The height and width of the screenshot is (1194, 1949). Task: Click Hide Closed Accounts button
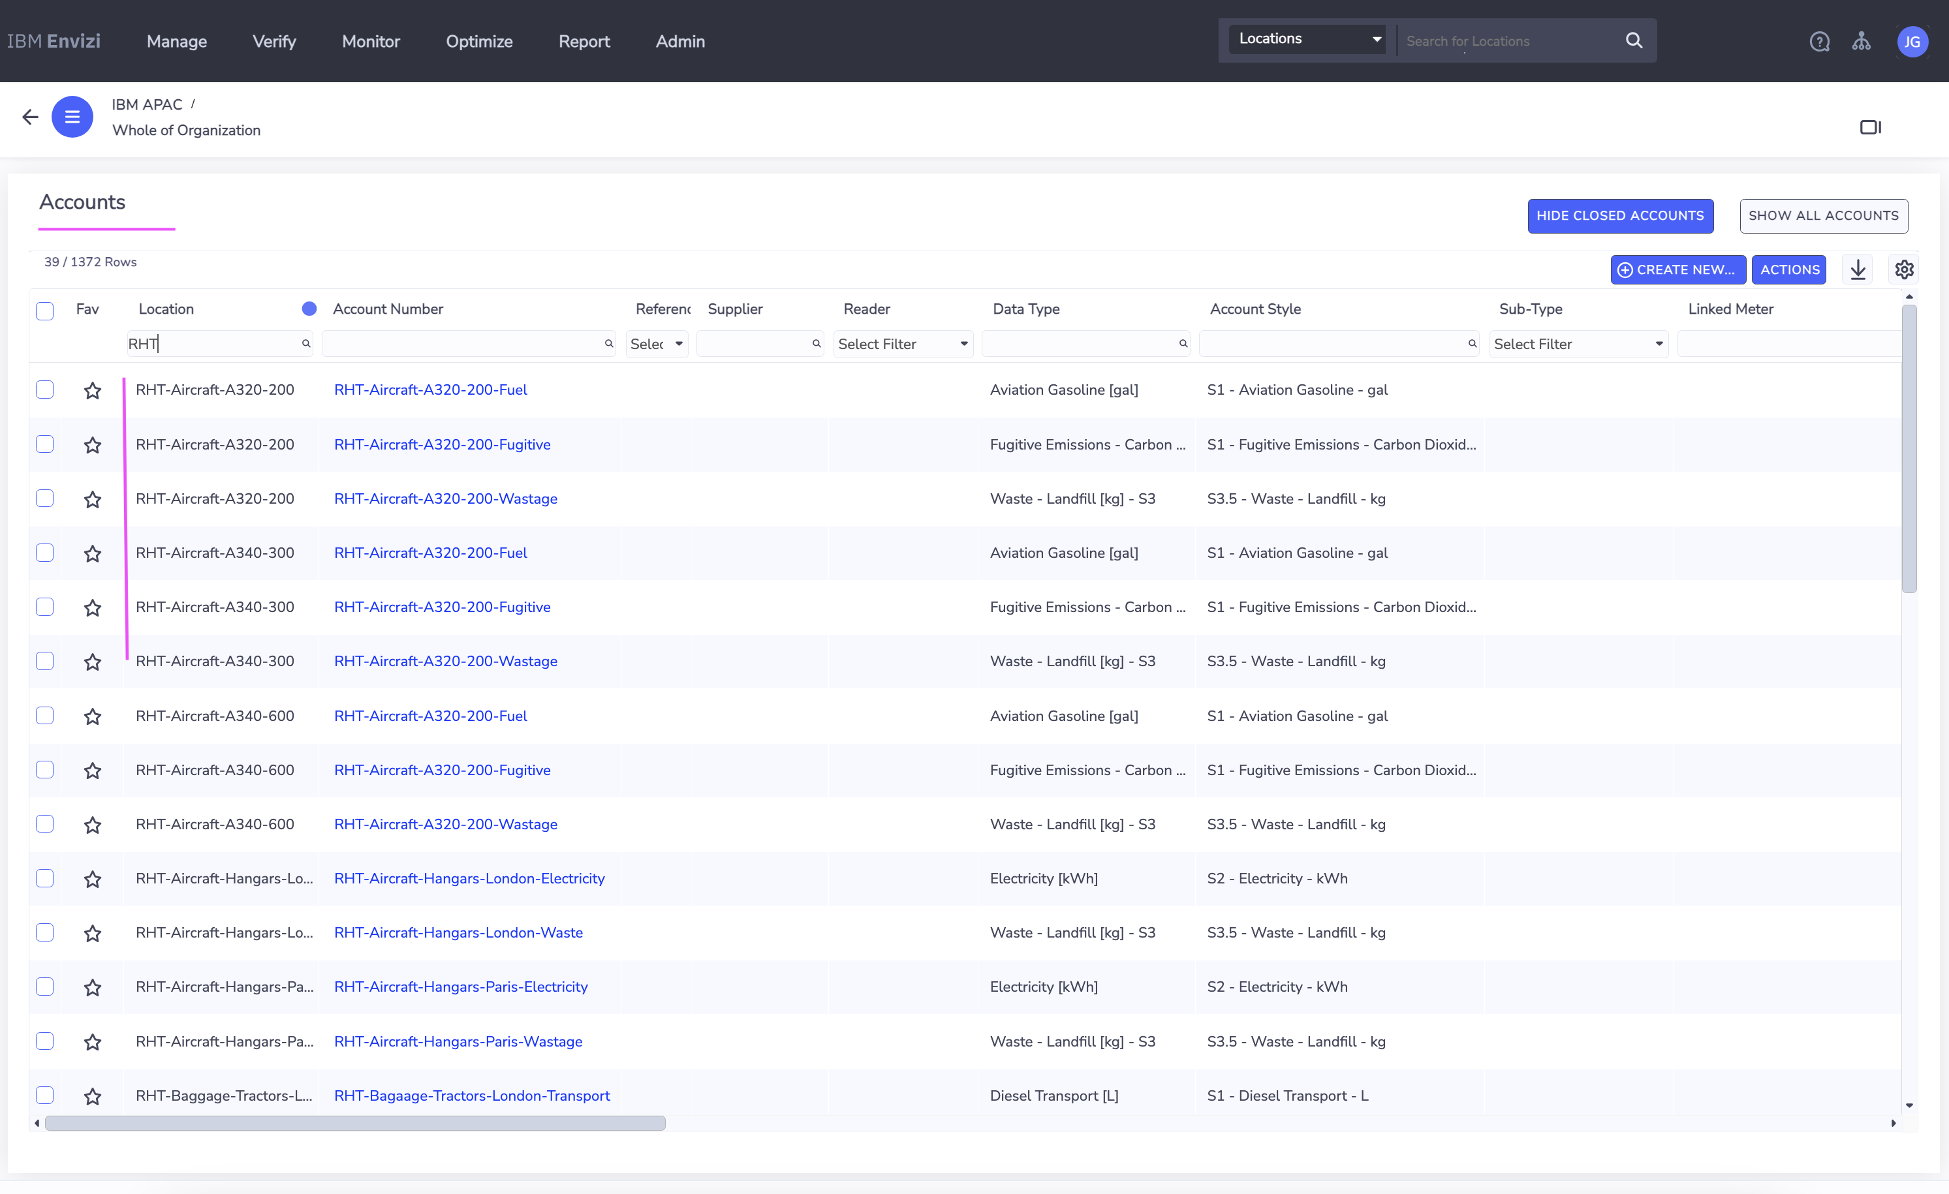point(1620,216)
